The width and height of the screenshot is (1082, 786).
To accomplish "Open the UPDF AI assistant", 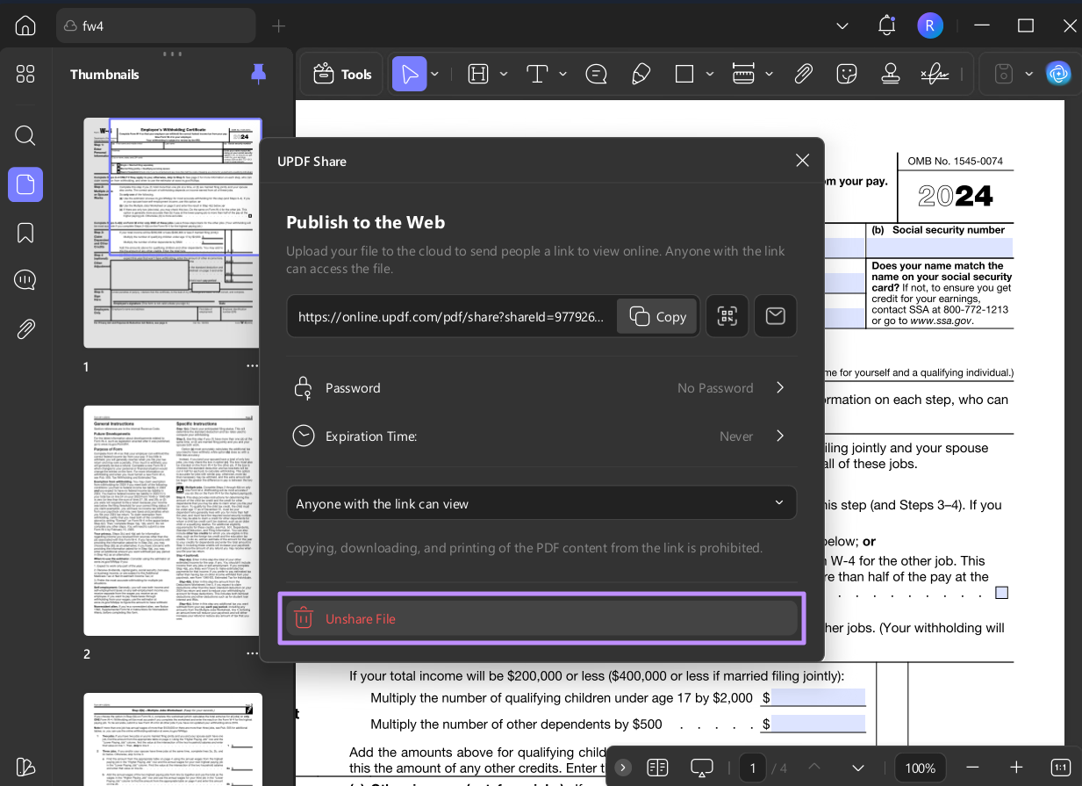I will point(1058,74).
